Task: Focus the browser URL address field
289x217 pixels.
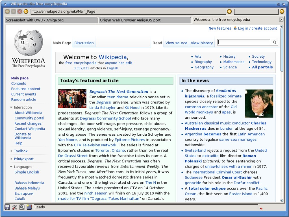Action: point(128,11)
